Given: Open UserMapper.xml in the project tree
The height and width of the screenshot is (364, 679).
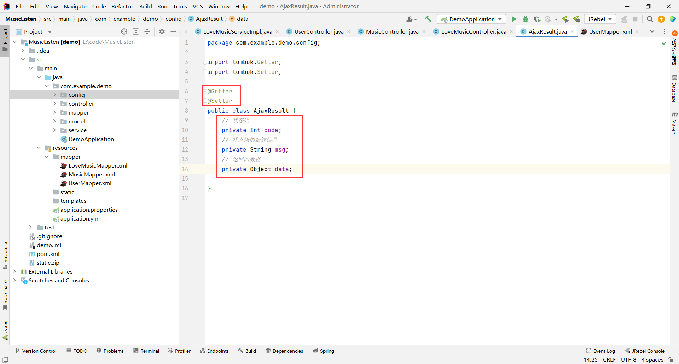Looking at the screenshot, I should (x=90, y=183).
